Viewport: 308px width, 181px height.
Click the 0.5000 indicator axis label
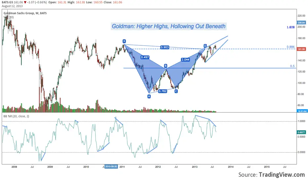pyautogui.click(x=301, y=137)
